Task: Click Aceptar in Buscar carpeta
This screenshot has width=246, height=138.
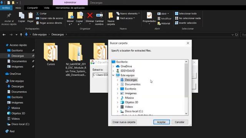Action: [161, 122]
